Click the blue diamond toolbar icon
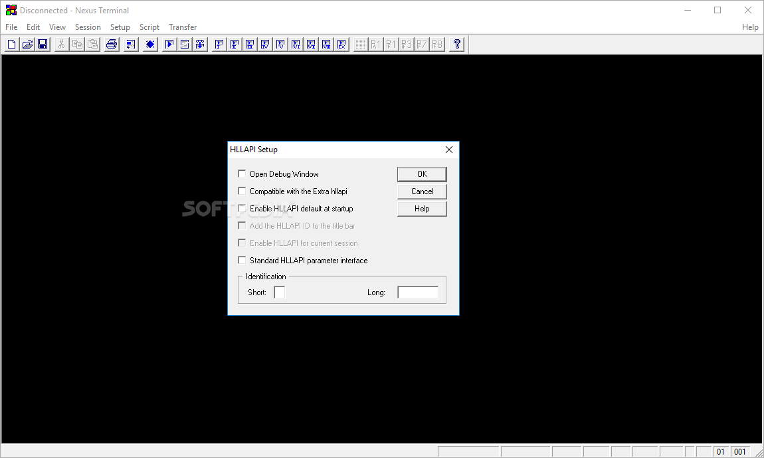Screen dimensions: 764x458 pyautogui.click(x=150, y=45)
